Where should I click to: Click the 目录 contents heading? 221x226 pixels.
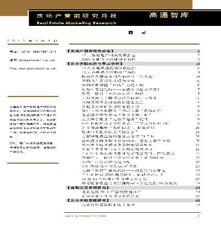[x=137, y=33]
